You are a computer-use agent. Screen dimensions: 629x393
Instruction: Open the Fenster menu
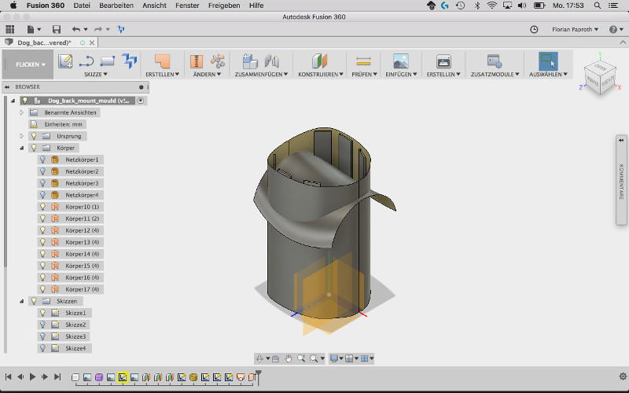[186, 5]
